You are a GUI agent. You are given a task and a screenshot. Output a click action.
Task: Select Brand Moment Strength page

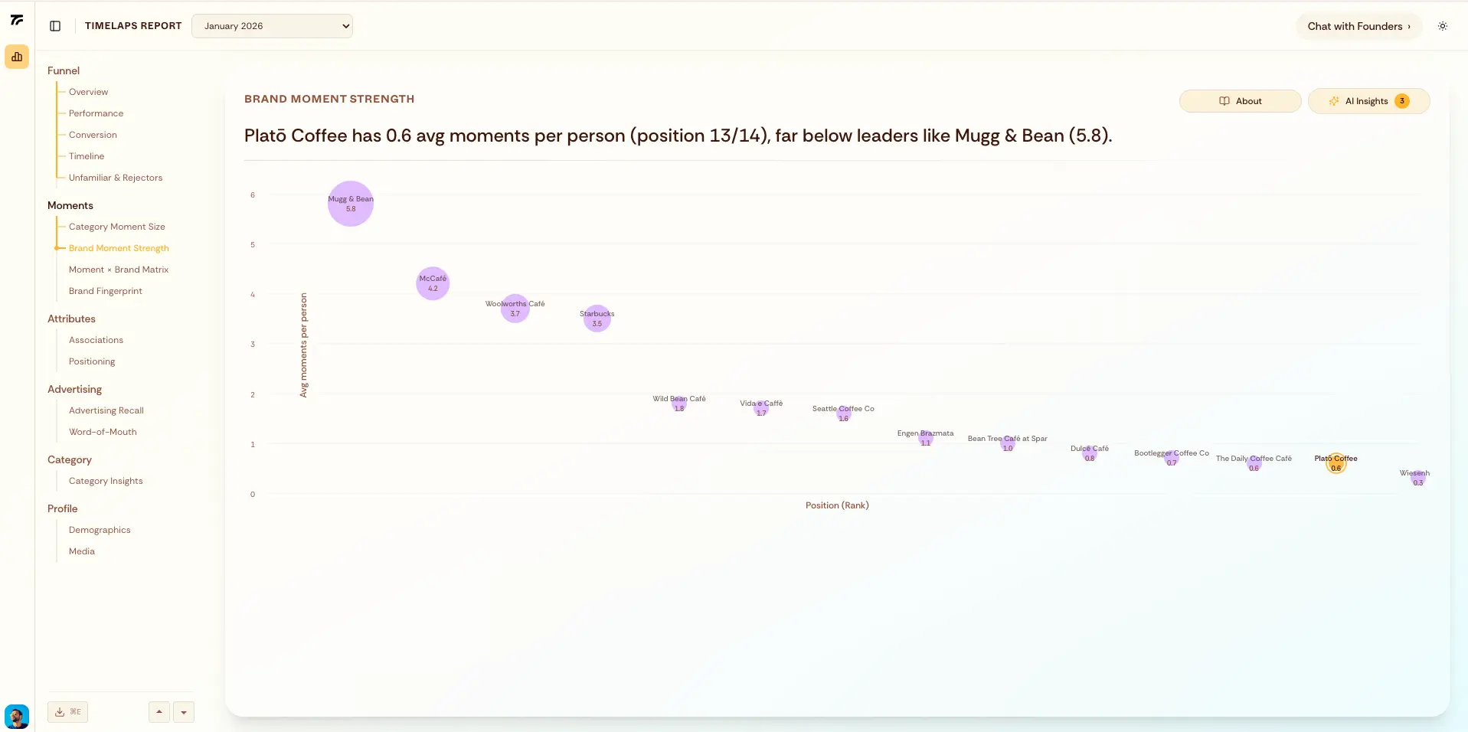tap(119, 248)
